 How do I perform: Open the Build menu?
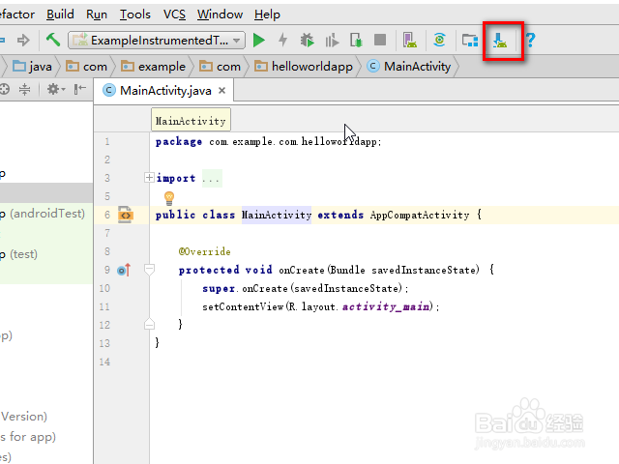coord(60,14)
